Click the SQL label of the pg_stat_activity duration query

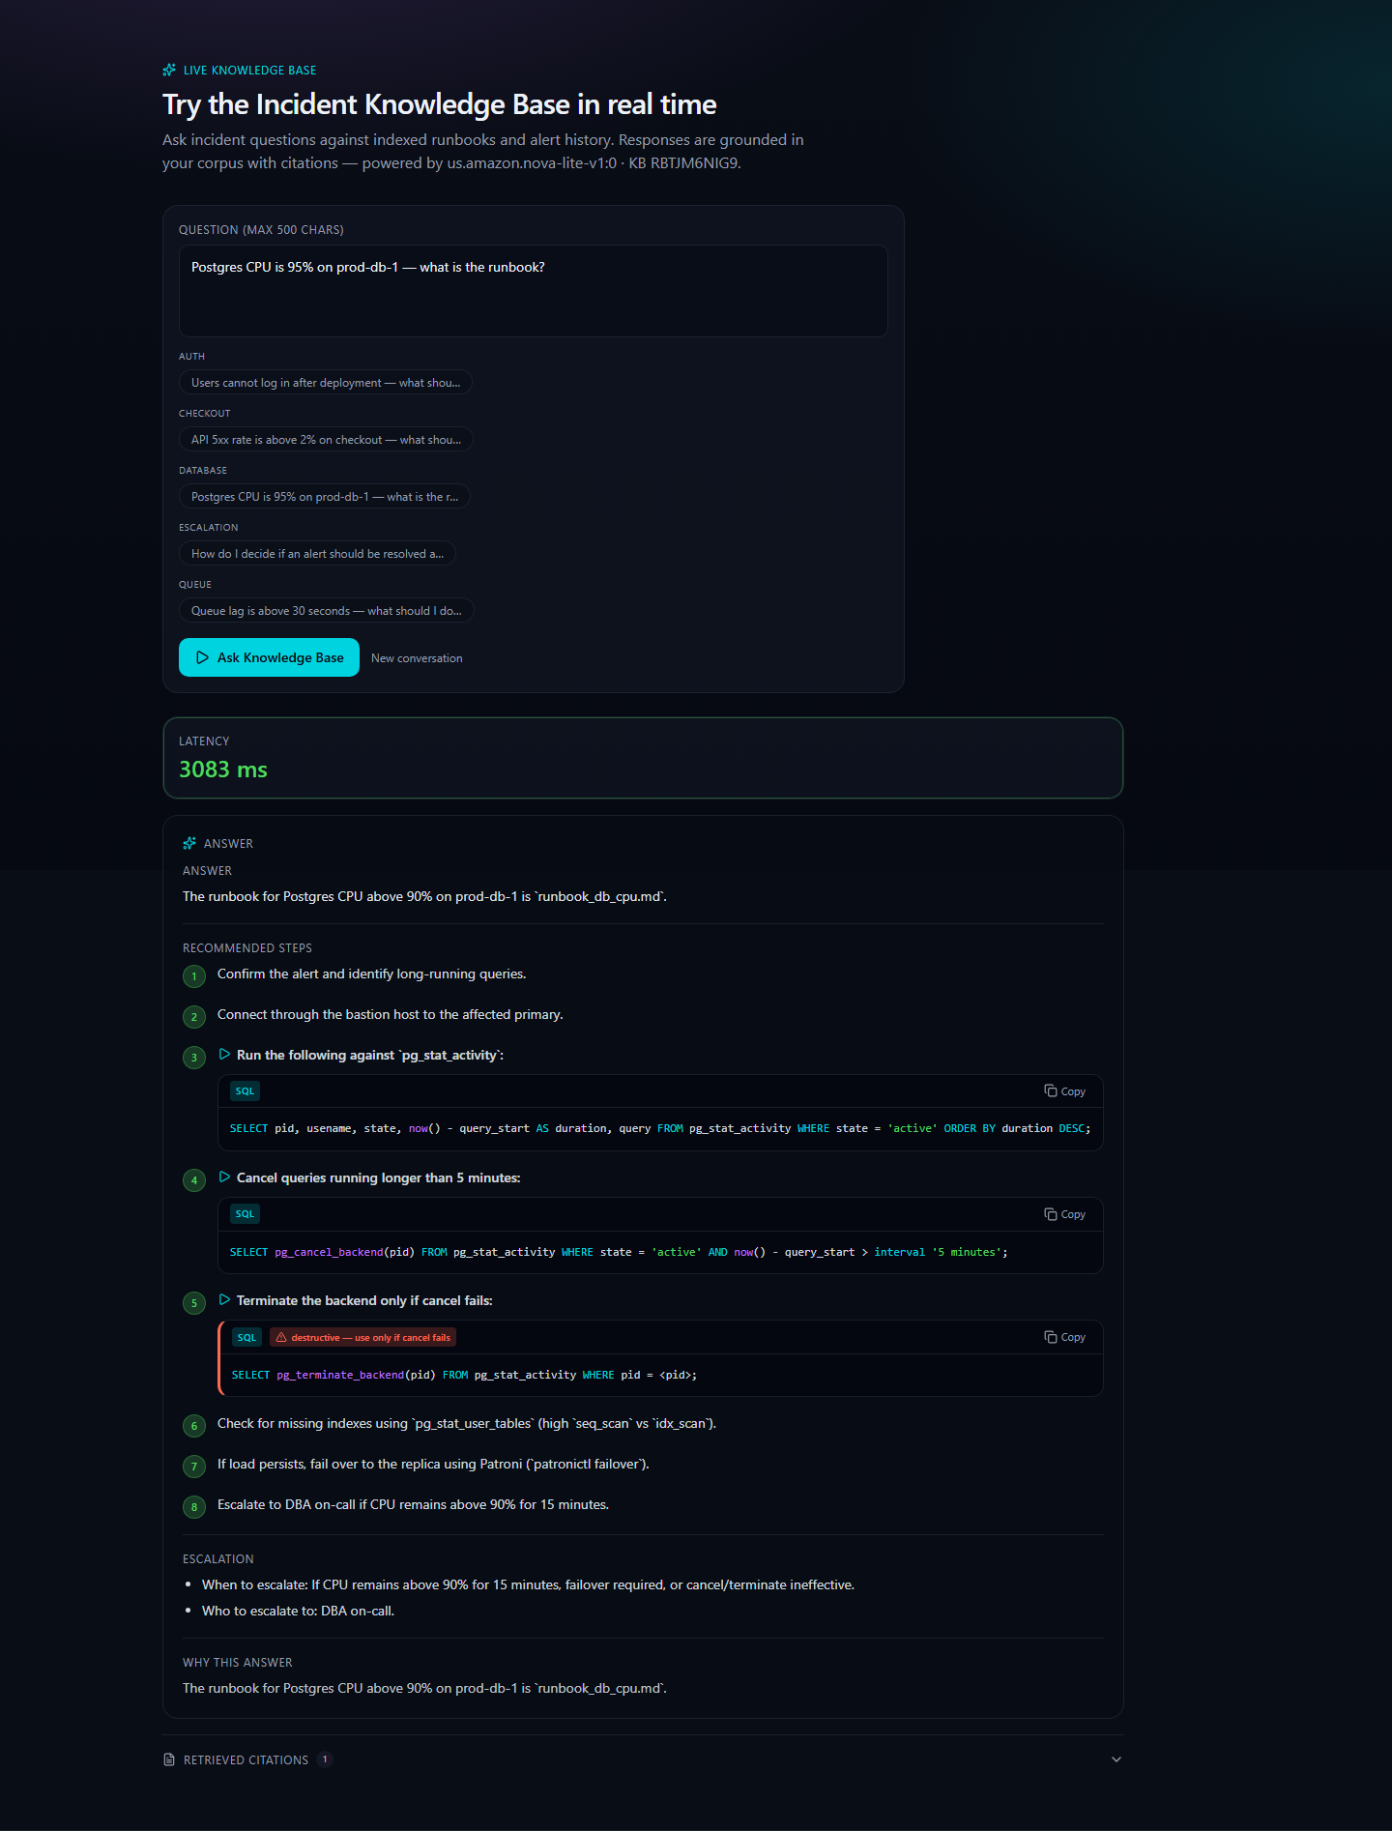point(245,1091)
